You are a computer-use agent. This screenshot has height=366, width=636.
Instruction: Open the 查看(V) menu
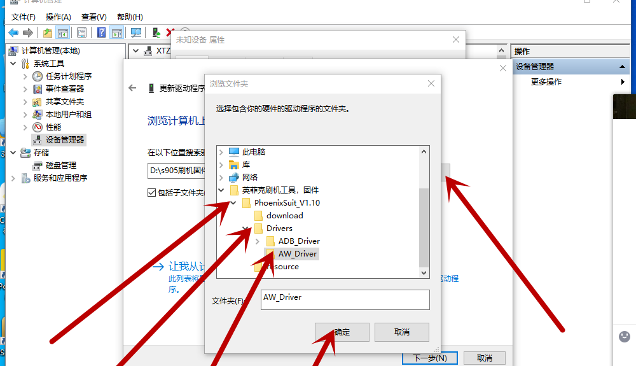tap(93, 17)
